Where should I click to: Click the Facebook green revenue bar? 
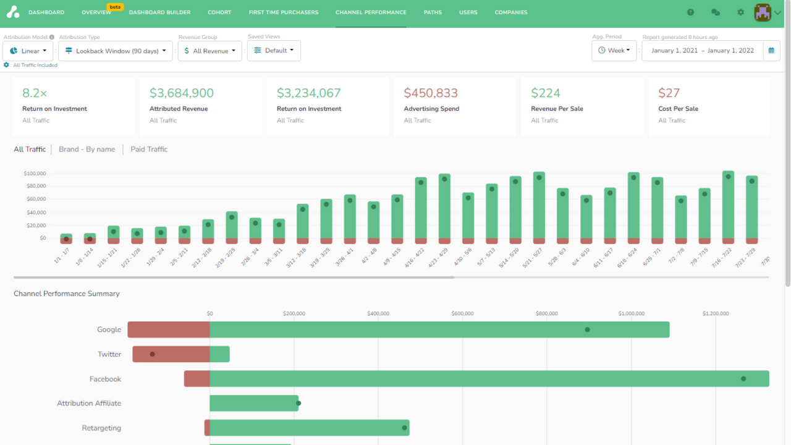[489, 379]
